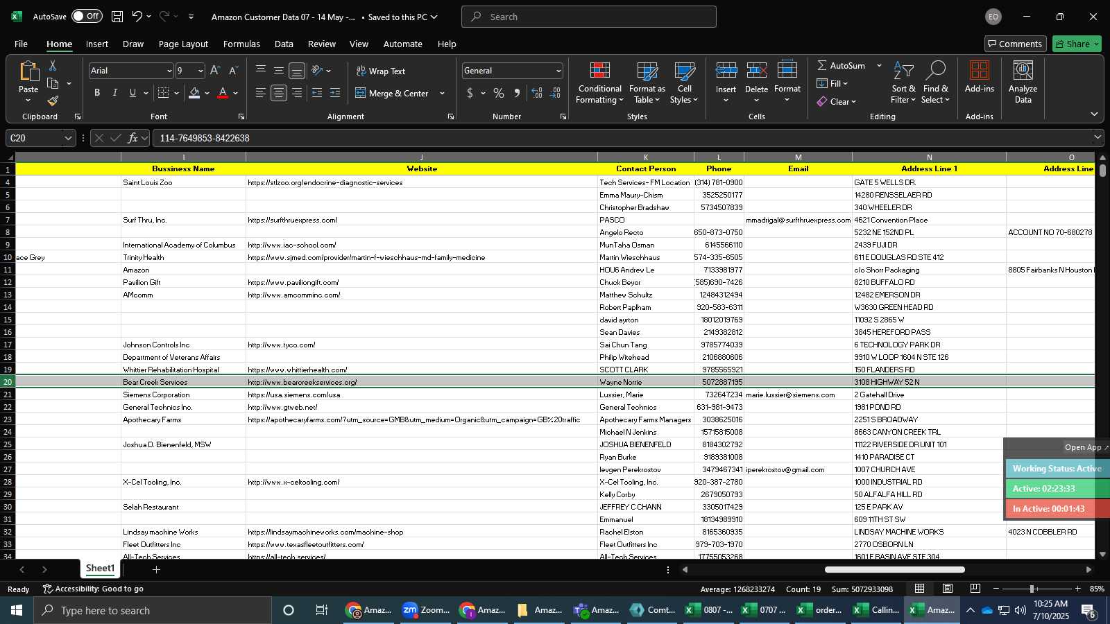The height and width of the screenshot is (624, 1110).
Task: Toggle Bold formatting
Action: [x=97, y=93]
